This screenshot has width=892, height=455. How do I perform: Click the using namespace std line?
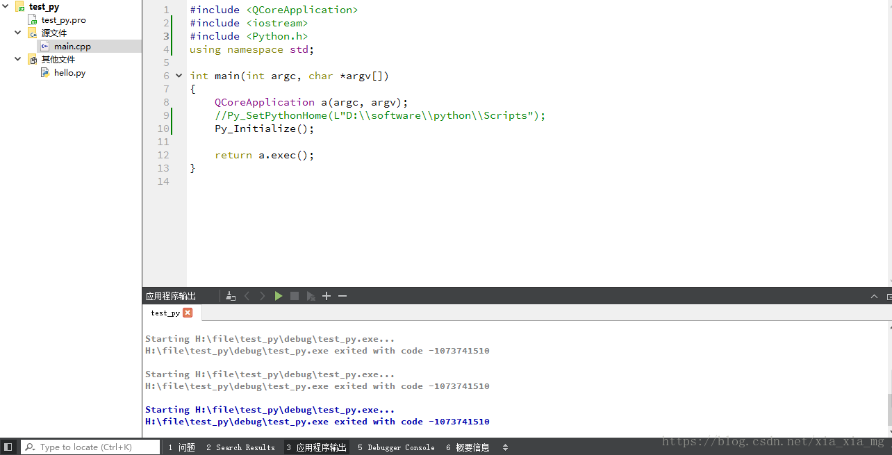point(252,49)
